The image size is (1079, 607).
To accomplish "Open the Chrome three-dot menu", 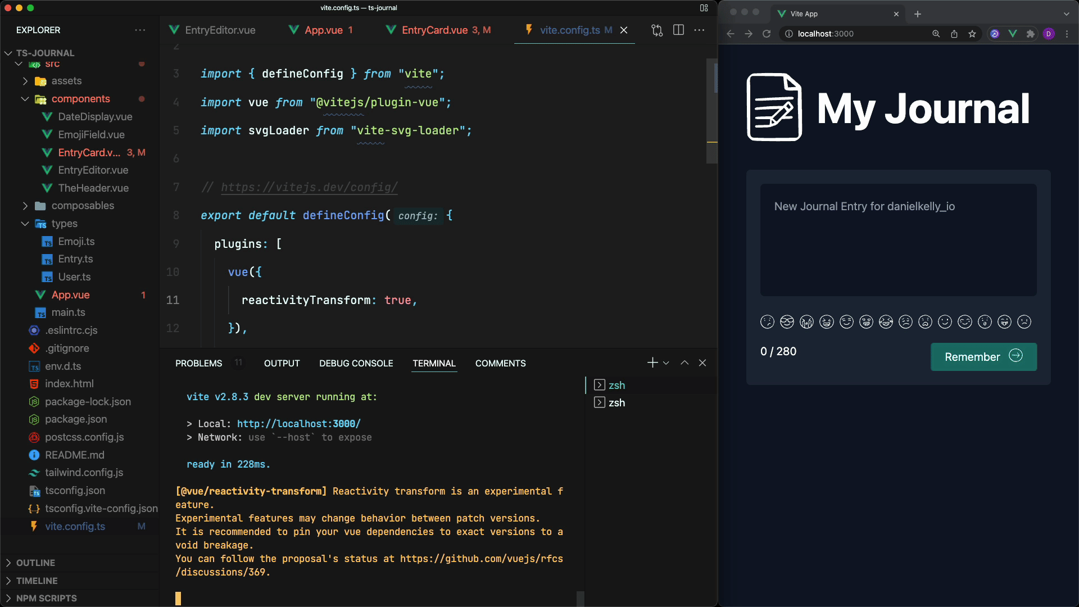I will 1067,34.
